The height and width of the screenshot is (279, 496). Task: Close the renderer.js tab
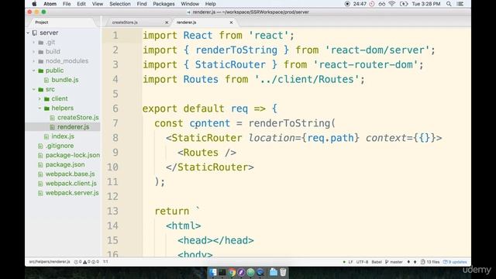(x=231, y=22)
